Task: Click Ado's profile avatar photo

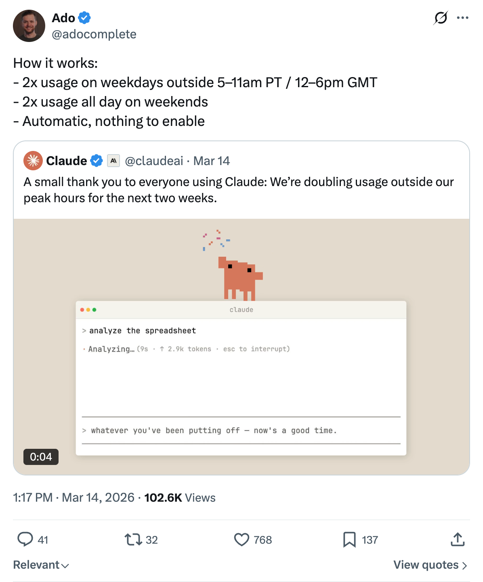Action: pos(29,26)
